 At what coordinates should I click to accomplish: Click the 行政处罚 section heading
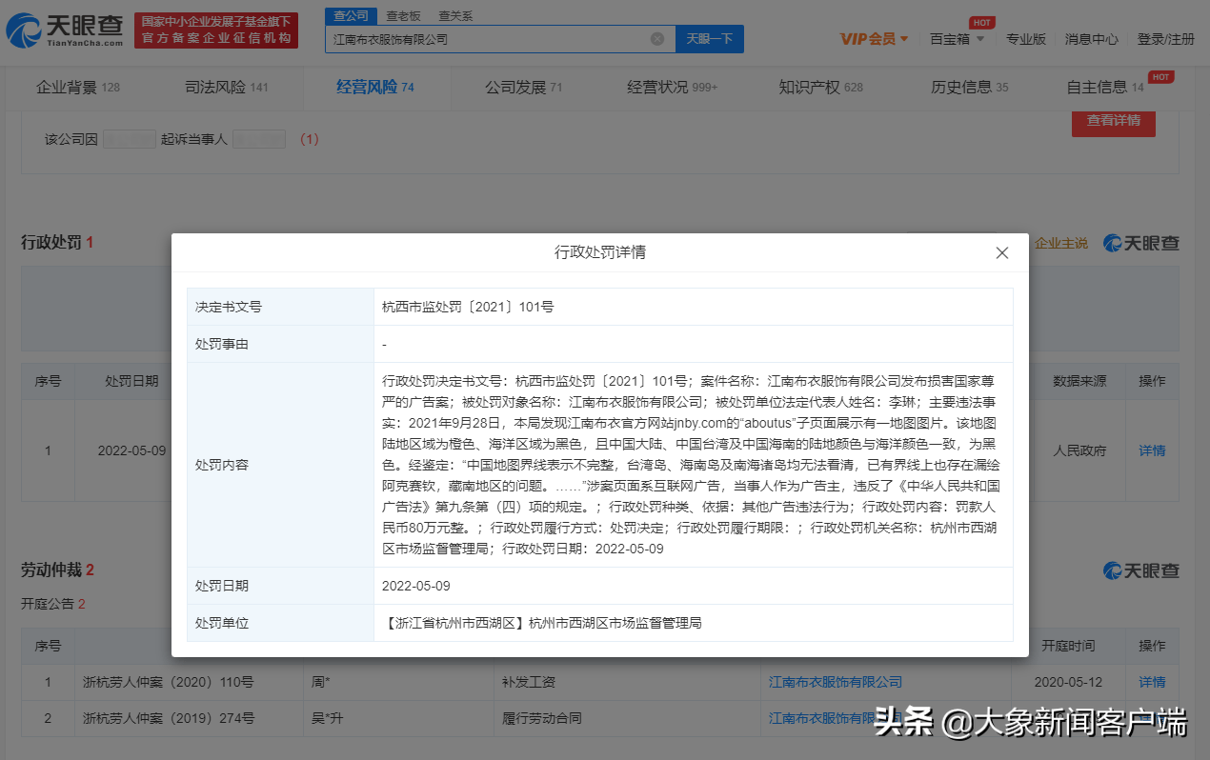(x=57, y=242)
